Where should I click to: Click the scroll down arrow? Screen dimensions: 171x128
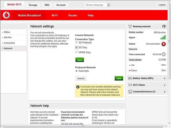(x=169, y=123)
